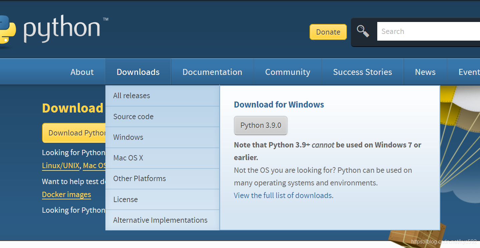
Task: Click the Linux/UNIX link
Action: coord(61,166)
